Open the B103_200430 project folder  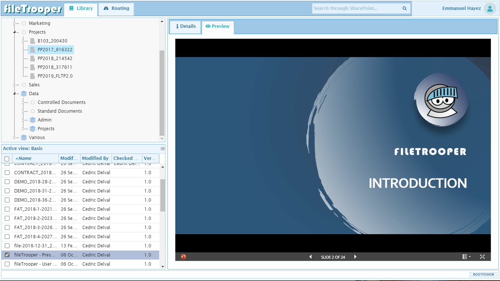(52, 41)
